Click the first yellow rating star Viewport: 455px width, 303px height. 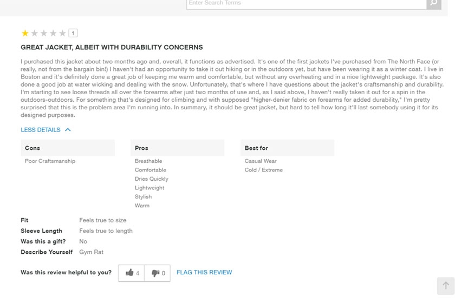click(25, 34)
